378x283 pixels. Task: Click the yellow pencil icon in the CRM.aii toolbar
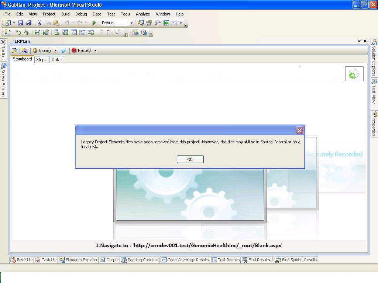(x=14, y=50)
